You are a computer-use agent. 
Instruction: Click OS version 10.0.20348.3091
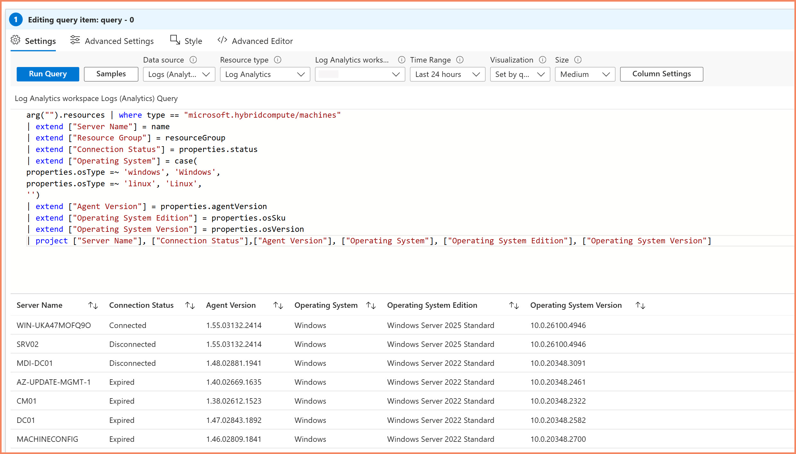pyautogui.click(x=558, y=363)
